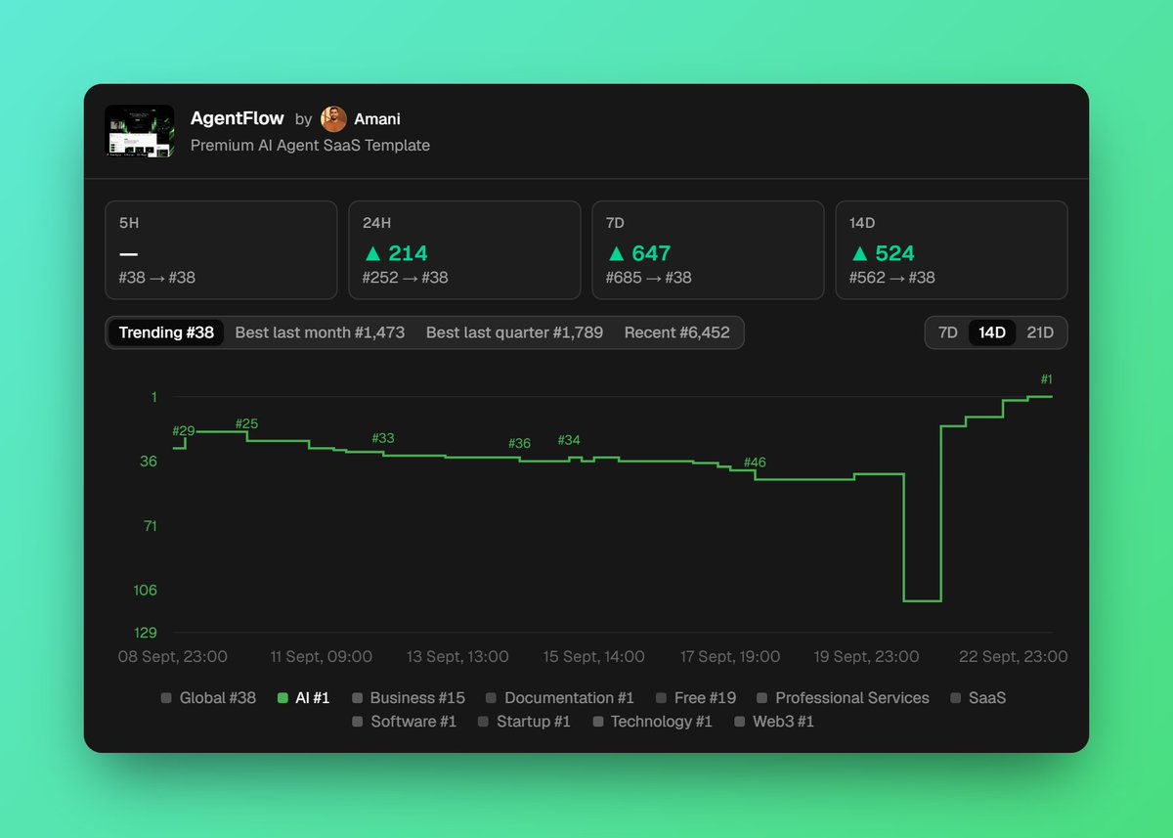Click the y-axis value 129
Screen dimensions: 1173x838
tap(145, 633)
